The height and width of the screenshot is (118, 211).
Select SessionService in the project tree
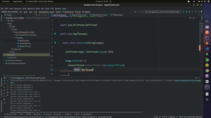coord(25,43)
